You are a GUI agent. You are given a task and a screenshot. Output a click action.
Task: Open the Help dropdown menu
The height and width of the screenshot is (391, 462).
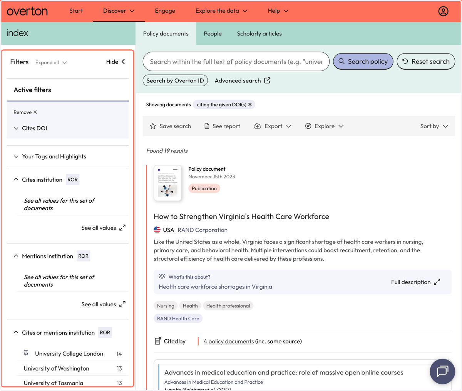278,11
